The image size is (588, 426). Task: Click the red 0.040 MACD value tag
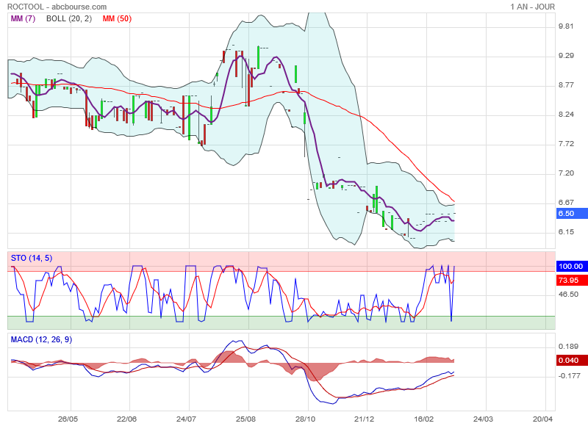point(572,361)
